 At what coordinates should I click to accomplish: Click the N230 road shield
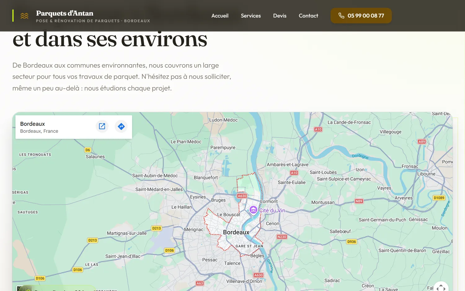click(x=282, y=237)
